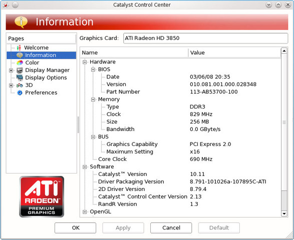Collapse the BIOS group

pyautogui.click(x=93, y=69)
